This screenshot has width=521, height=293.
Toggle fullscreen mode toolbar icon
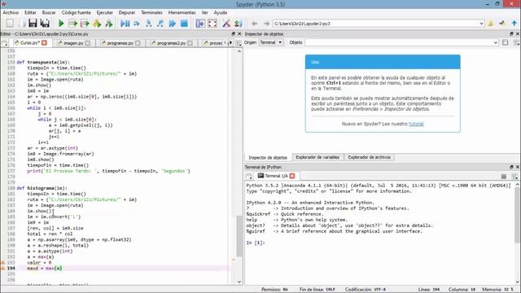pyautogui.click(x=212, y=24)
